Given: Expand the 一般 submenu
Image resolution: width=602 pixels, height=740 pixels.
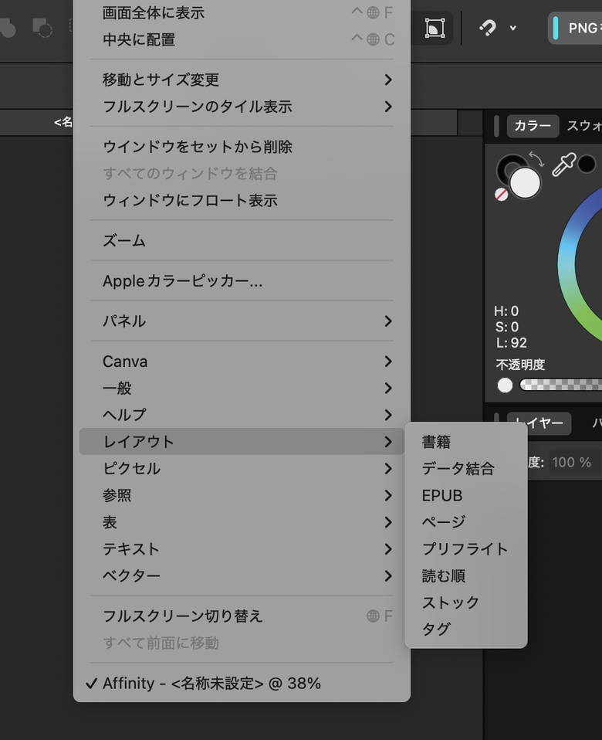Looking at the screenshot, I should (x=242, y=388).
